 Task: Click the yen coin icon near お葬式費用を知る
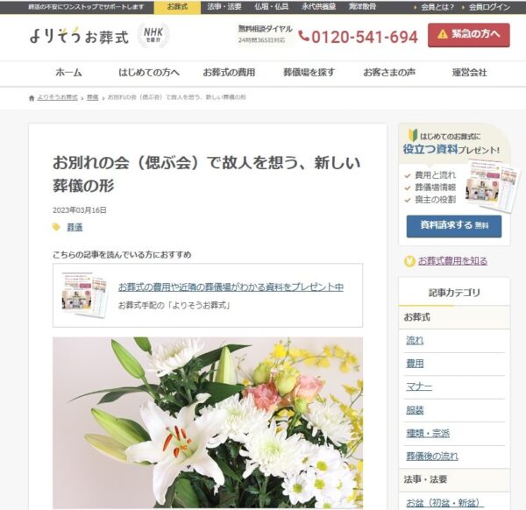(409, 261)
